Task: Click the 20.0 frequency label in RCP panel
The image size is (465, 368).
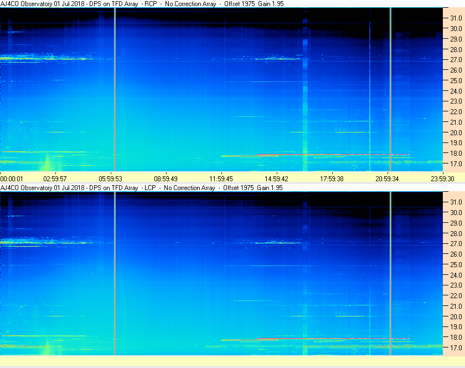Action: [x=456, y=132]
